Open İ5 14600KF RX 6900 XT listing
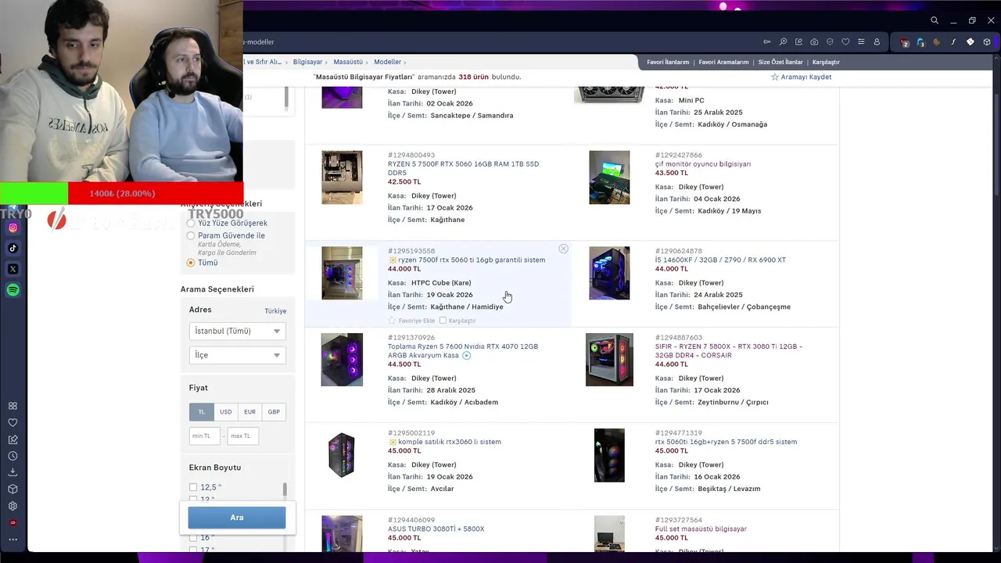 pyautogui.click(x=720, y=260)
